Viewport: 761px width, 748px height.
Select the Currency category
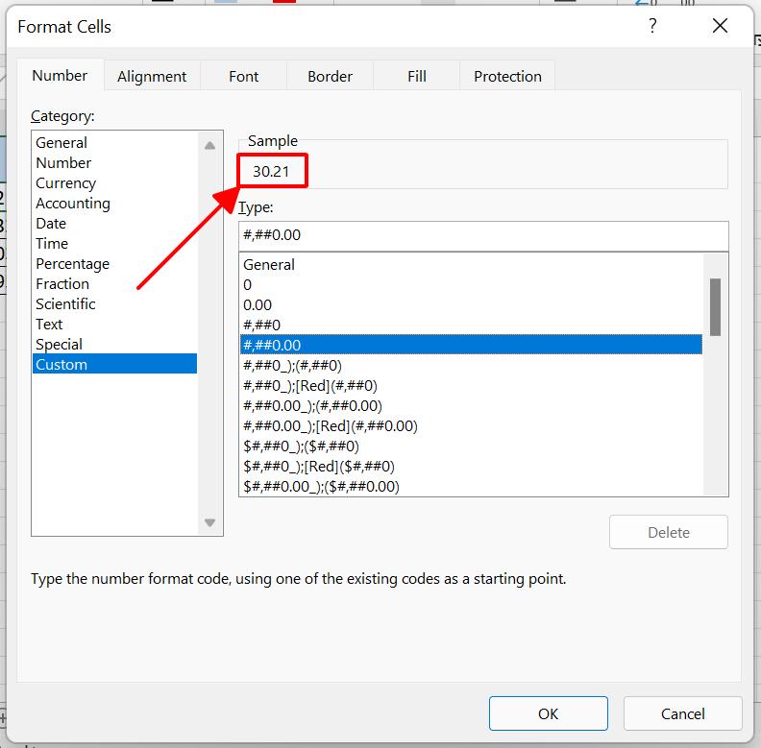[x=66, y=183]
